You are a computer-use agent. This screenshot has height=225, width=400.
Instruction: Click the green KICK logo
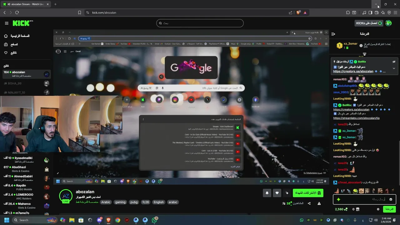point(22,23)
